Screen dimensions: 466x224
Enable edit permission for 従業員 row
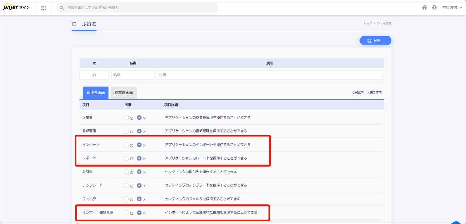coord(126,118)
